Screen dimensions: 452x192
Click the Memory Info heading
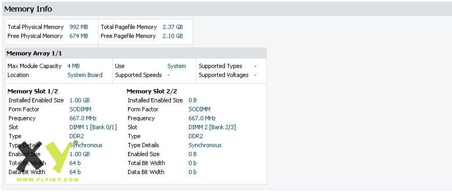coord(28,9)
